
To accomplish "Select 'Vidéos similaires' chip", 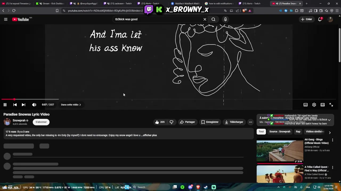I will click(315, 132).
